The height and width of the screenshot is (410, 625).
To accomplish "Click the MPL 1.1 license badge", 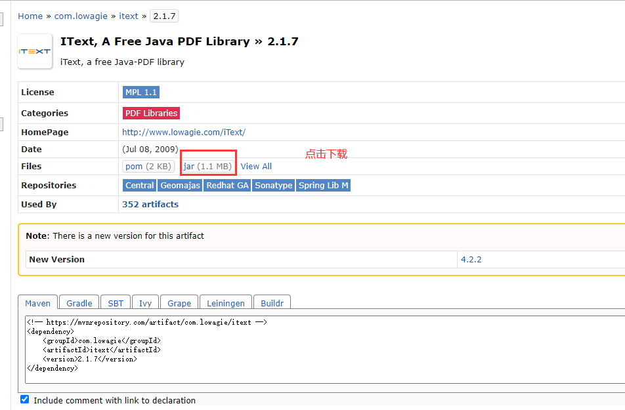I will coord(140,92).
